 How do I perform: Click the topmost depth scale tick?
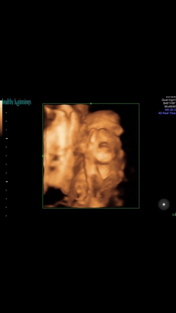pos(6,112)
